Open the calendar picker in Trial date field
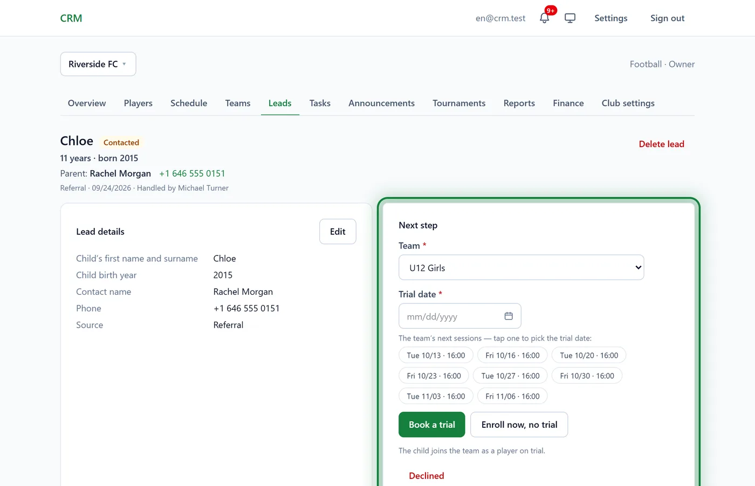The width and height of the screenshot is (755, 486). click(x=508, y=316)
